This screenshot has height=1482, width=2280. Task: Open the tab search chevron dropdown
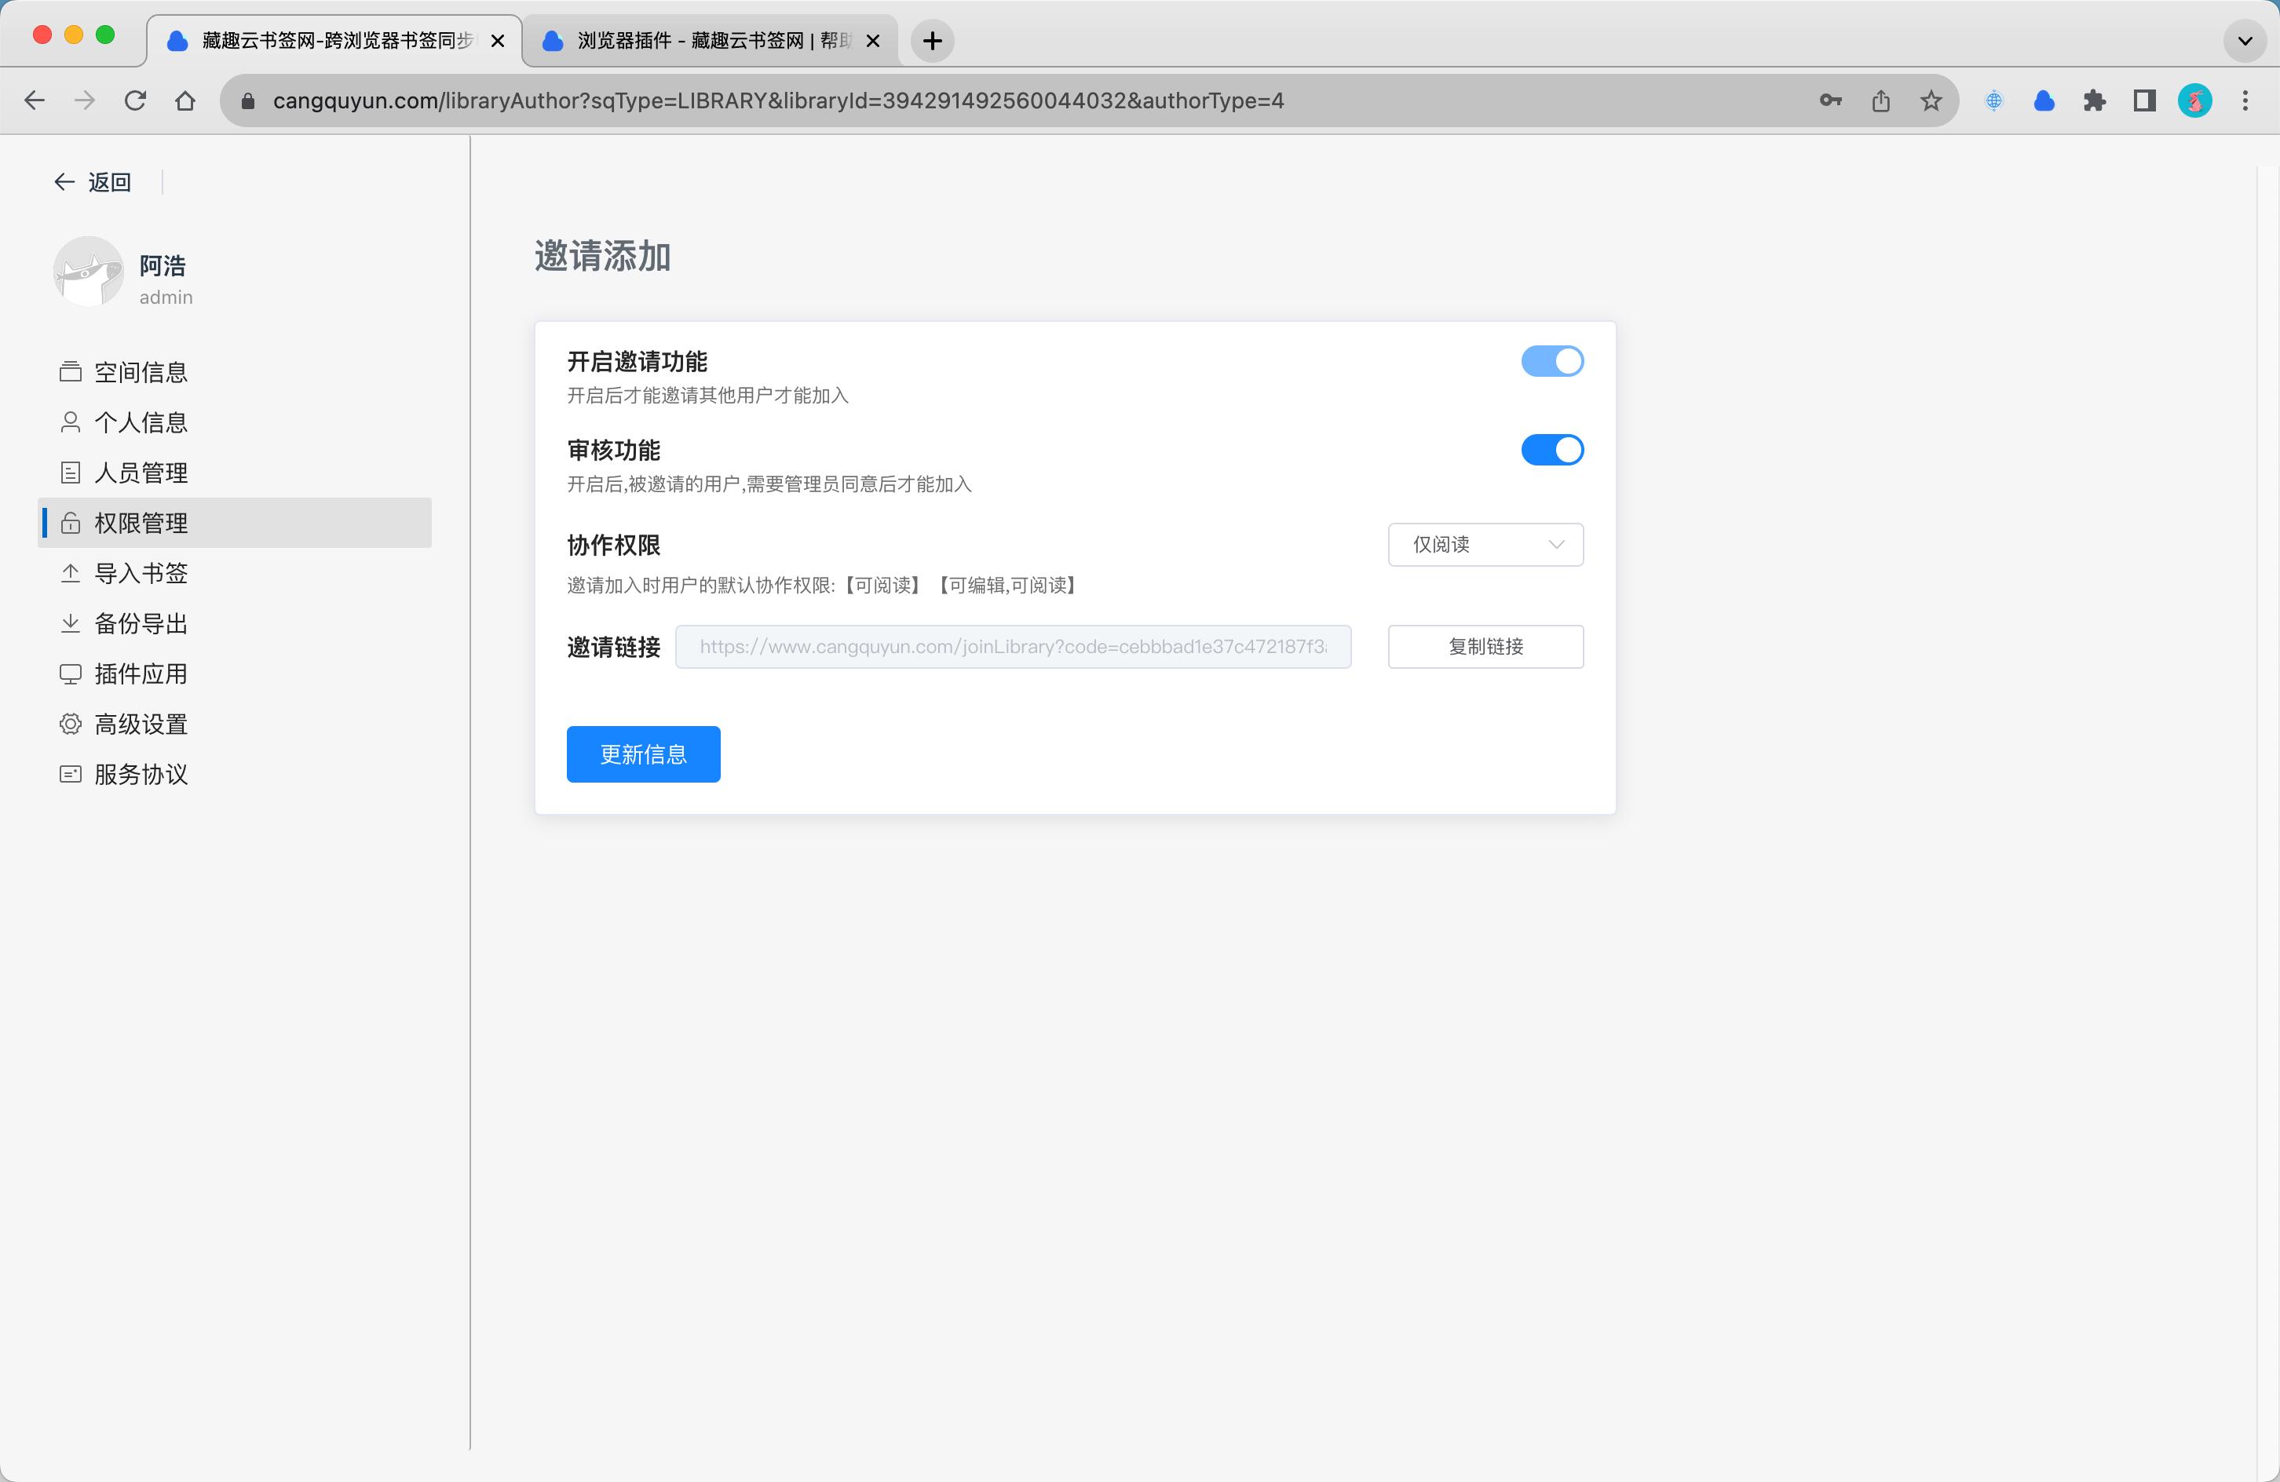2244,40
